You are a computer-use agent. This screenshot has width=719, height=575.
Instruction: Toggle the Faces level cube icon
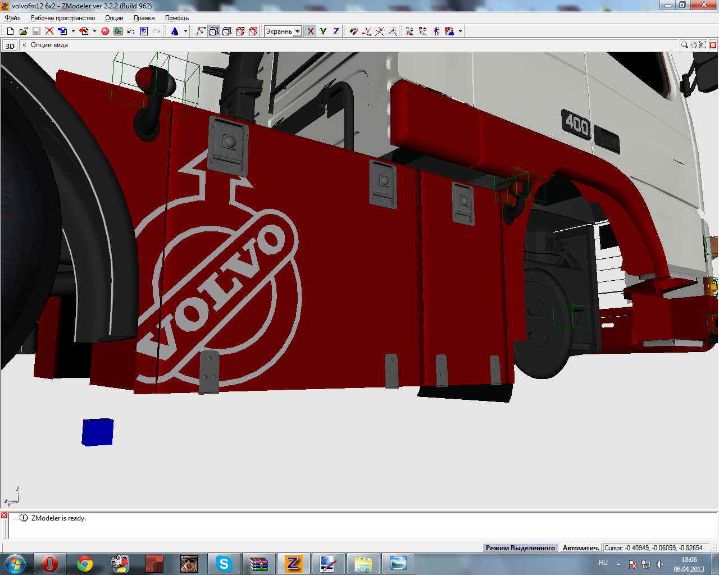tap(227, 31)
